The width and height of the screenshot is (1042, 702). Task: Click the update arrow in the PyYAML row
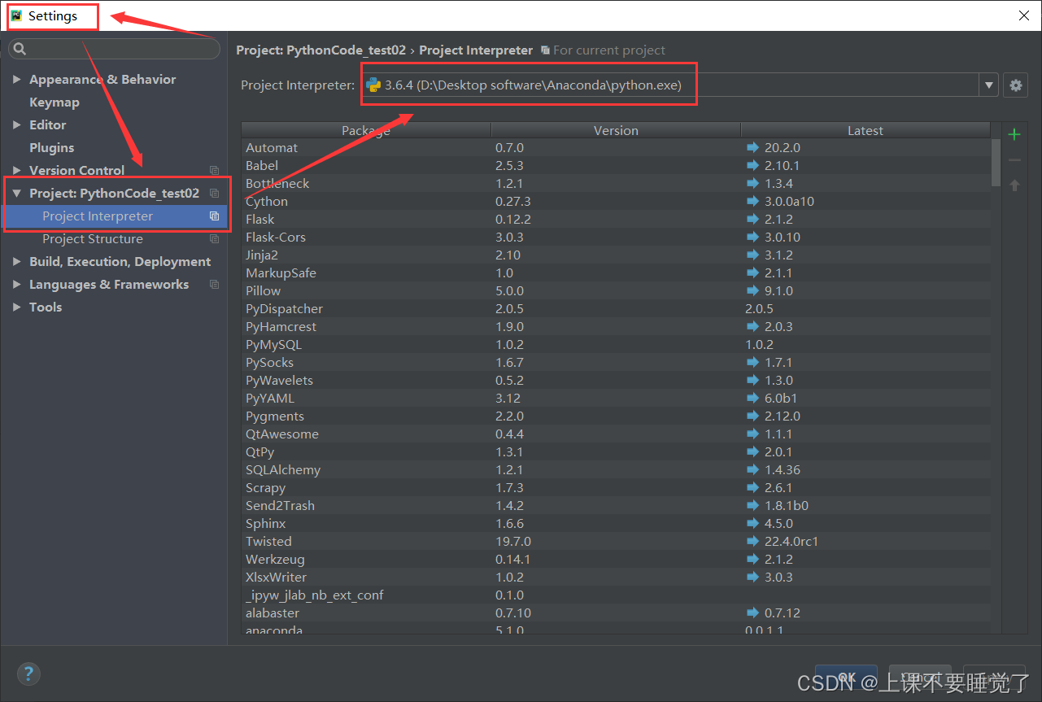[x=752, y=399]
